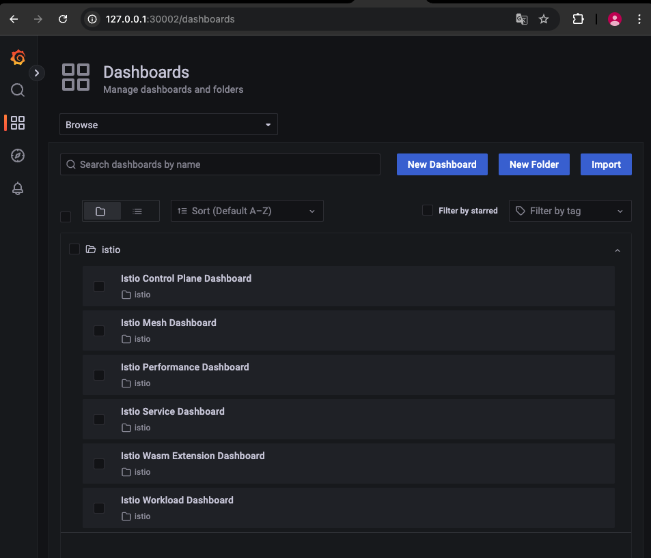Focus the Search dashboards by name field
Viewport: 651px width, 558px height.
(220, 164)
